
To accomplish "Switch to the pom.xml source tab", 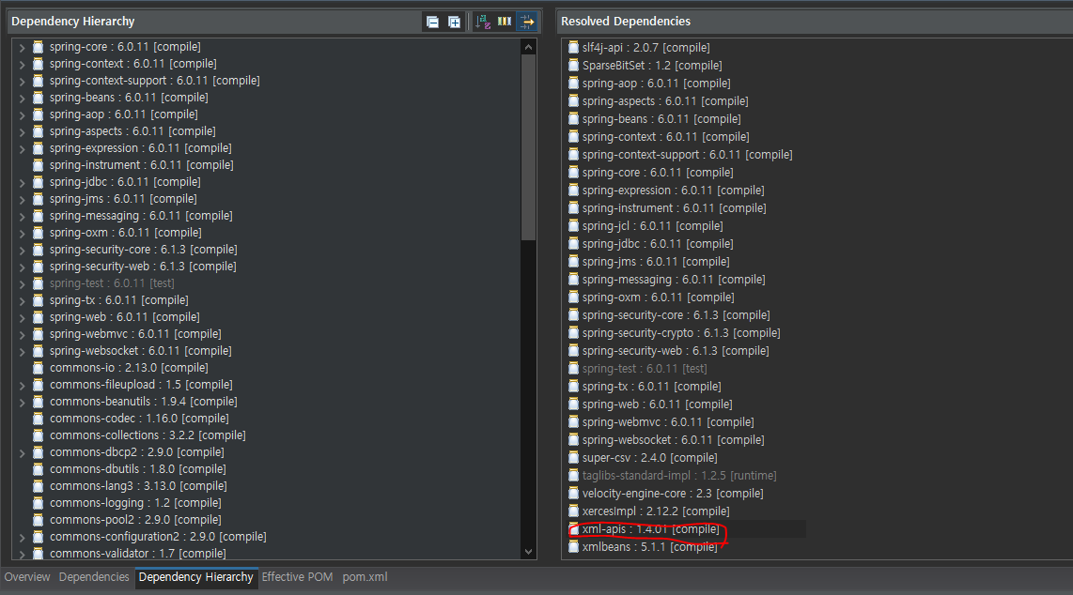I will [365, 577].
